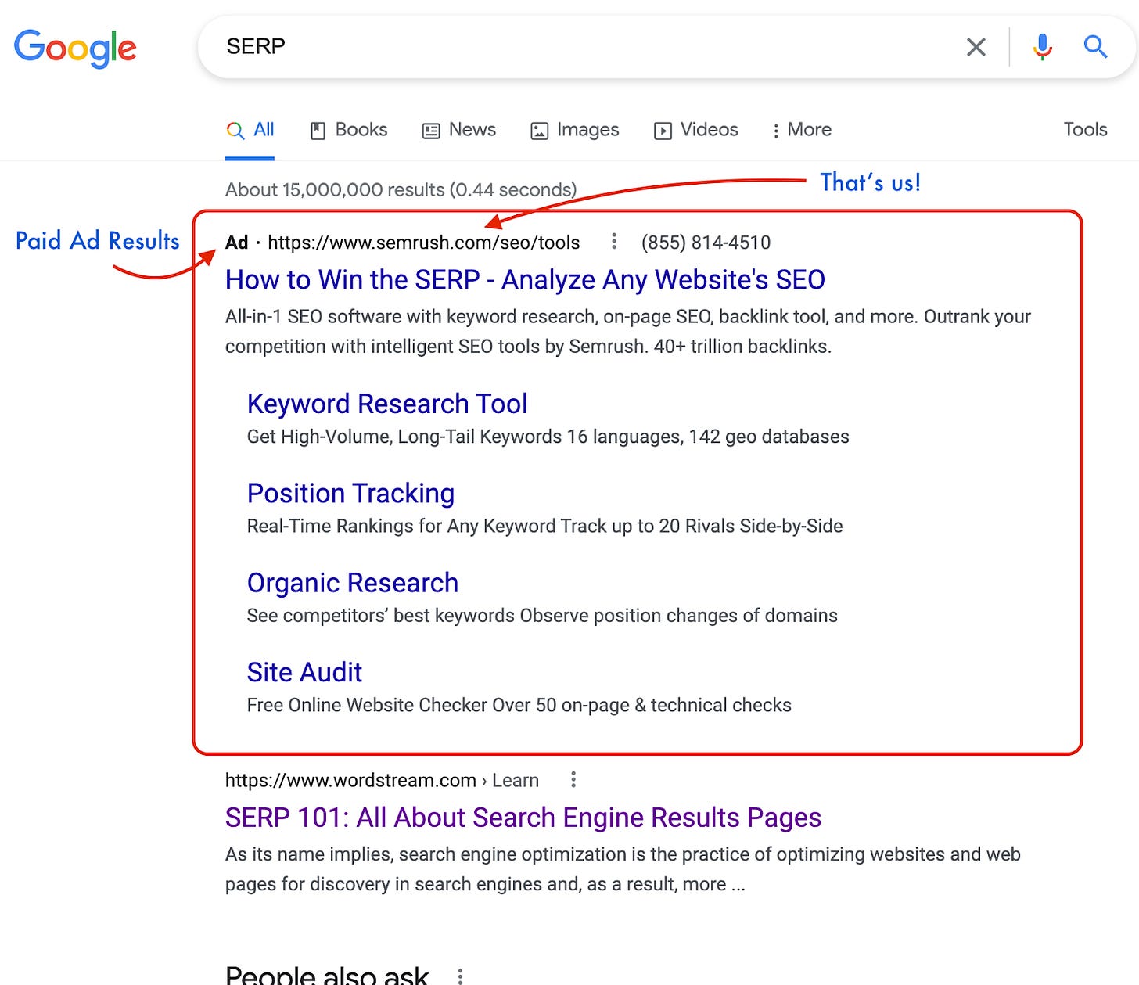
Task: Expand the More search categories menu
Action: point(801,130)
